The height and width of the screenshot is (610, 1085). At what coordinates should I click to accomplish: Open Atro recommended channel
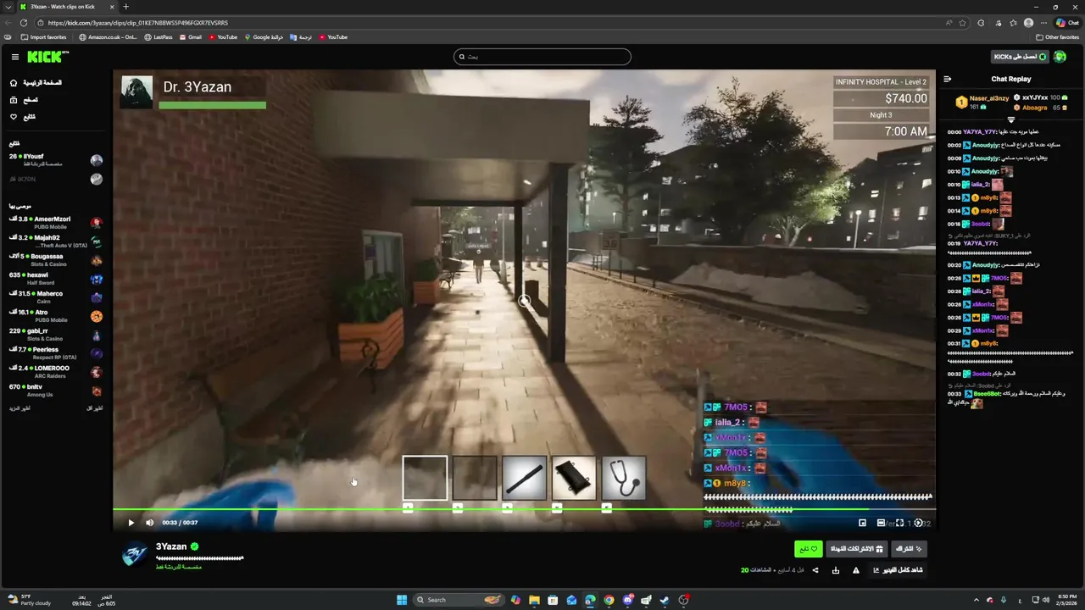pos(55,315)
